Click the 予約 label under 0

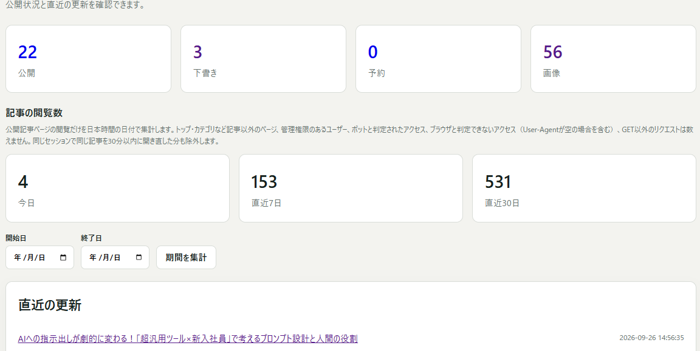[x=376, y=73]
